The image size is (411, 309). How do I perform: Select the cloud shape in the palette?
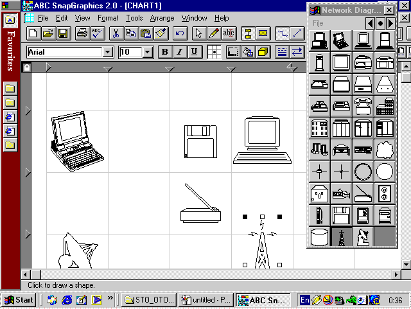(x=385, y=150)
